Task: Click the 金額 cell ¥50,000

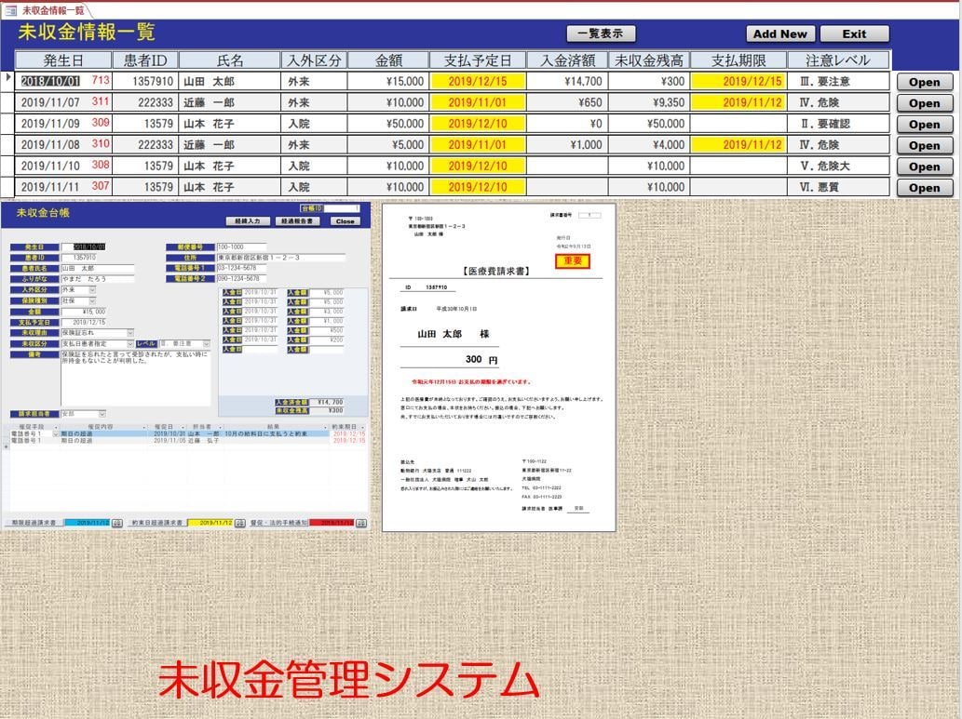Action: [387, 124]
